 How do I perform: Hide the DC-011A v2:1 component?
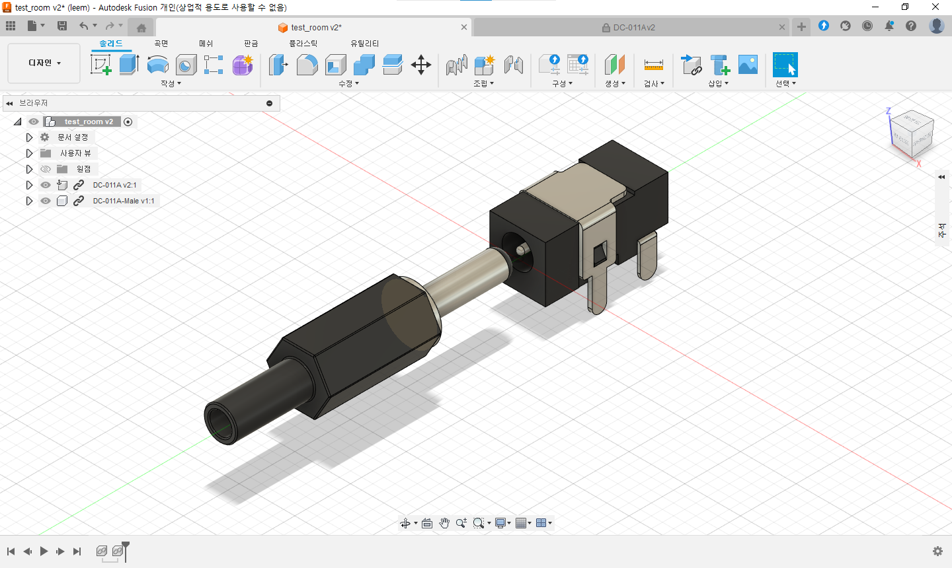click(46, 185)
